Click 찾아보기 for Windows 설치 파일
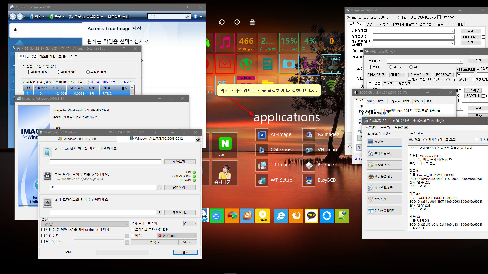488x274 pixels. click(180, 162)
